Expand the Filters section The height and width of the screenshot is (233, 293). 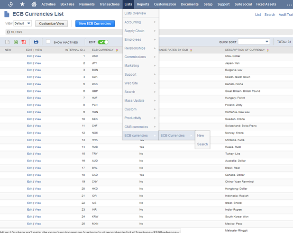pyautogui.click(x=14, y=32)
